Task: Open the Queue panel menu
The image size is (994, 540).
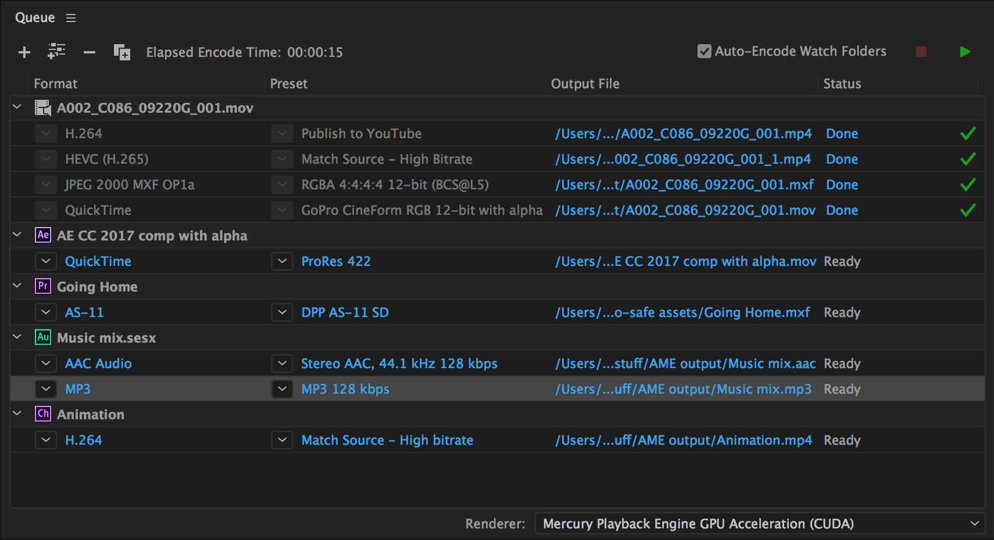Action: [70, 17]
